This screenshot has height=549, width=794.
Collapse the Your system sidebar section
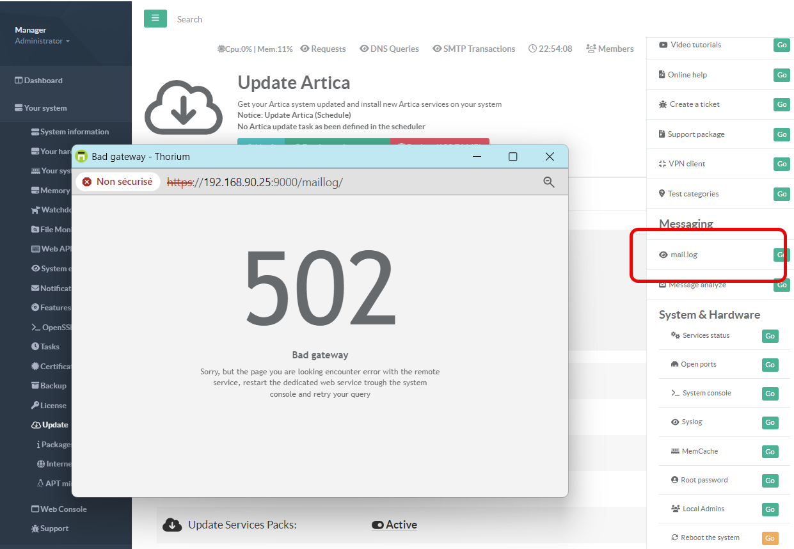pyautogui.click(x=45, y=108)
